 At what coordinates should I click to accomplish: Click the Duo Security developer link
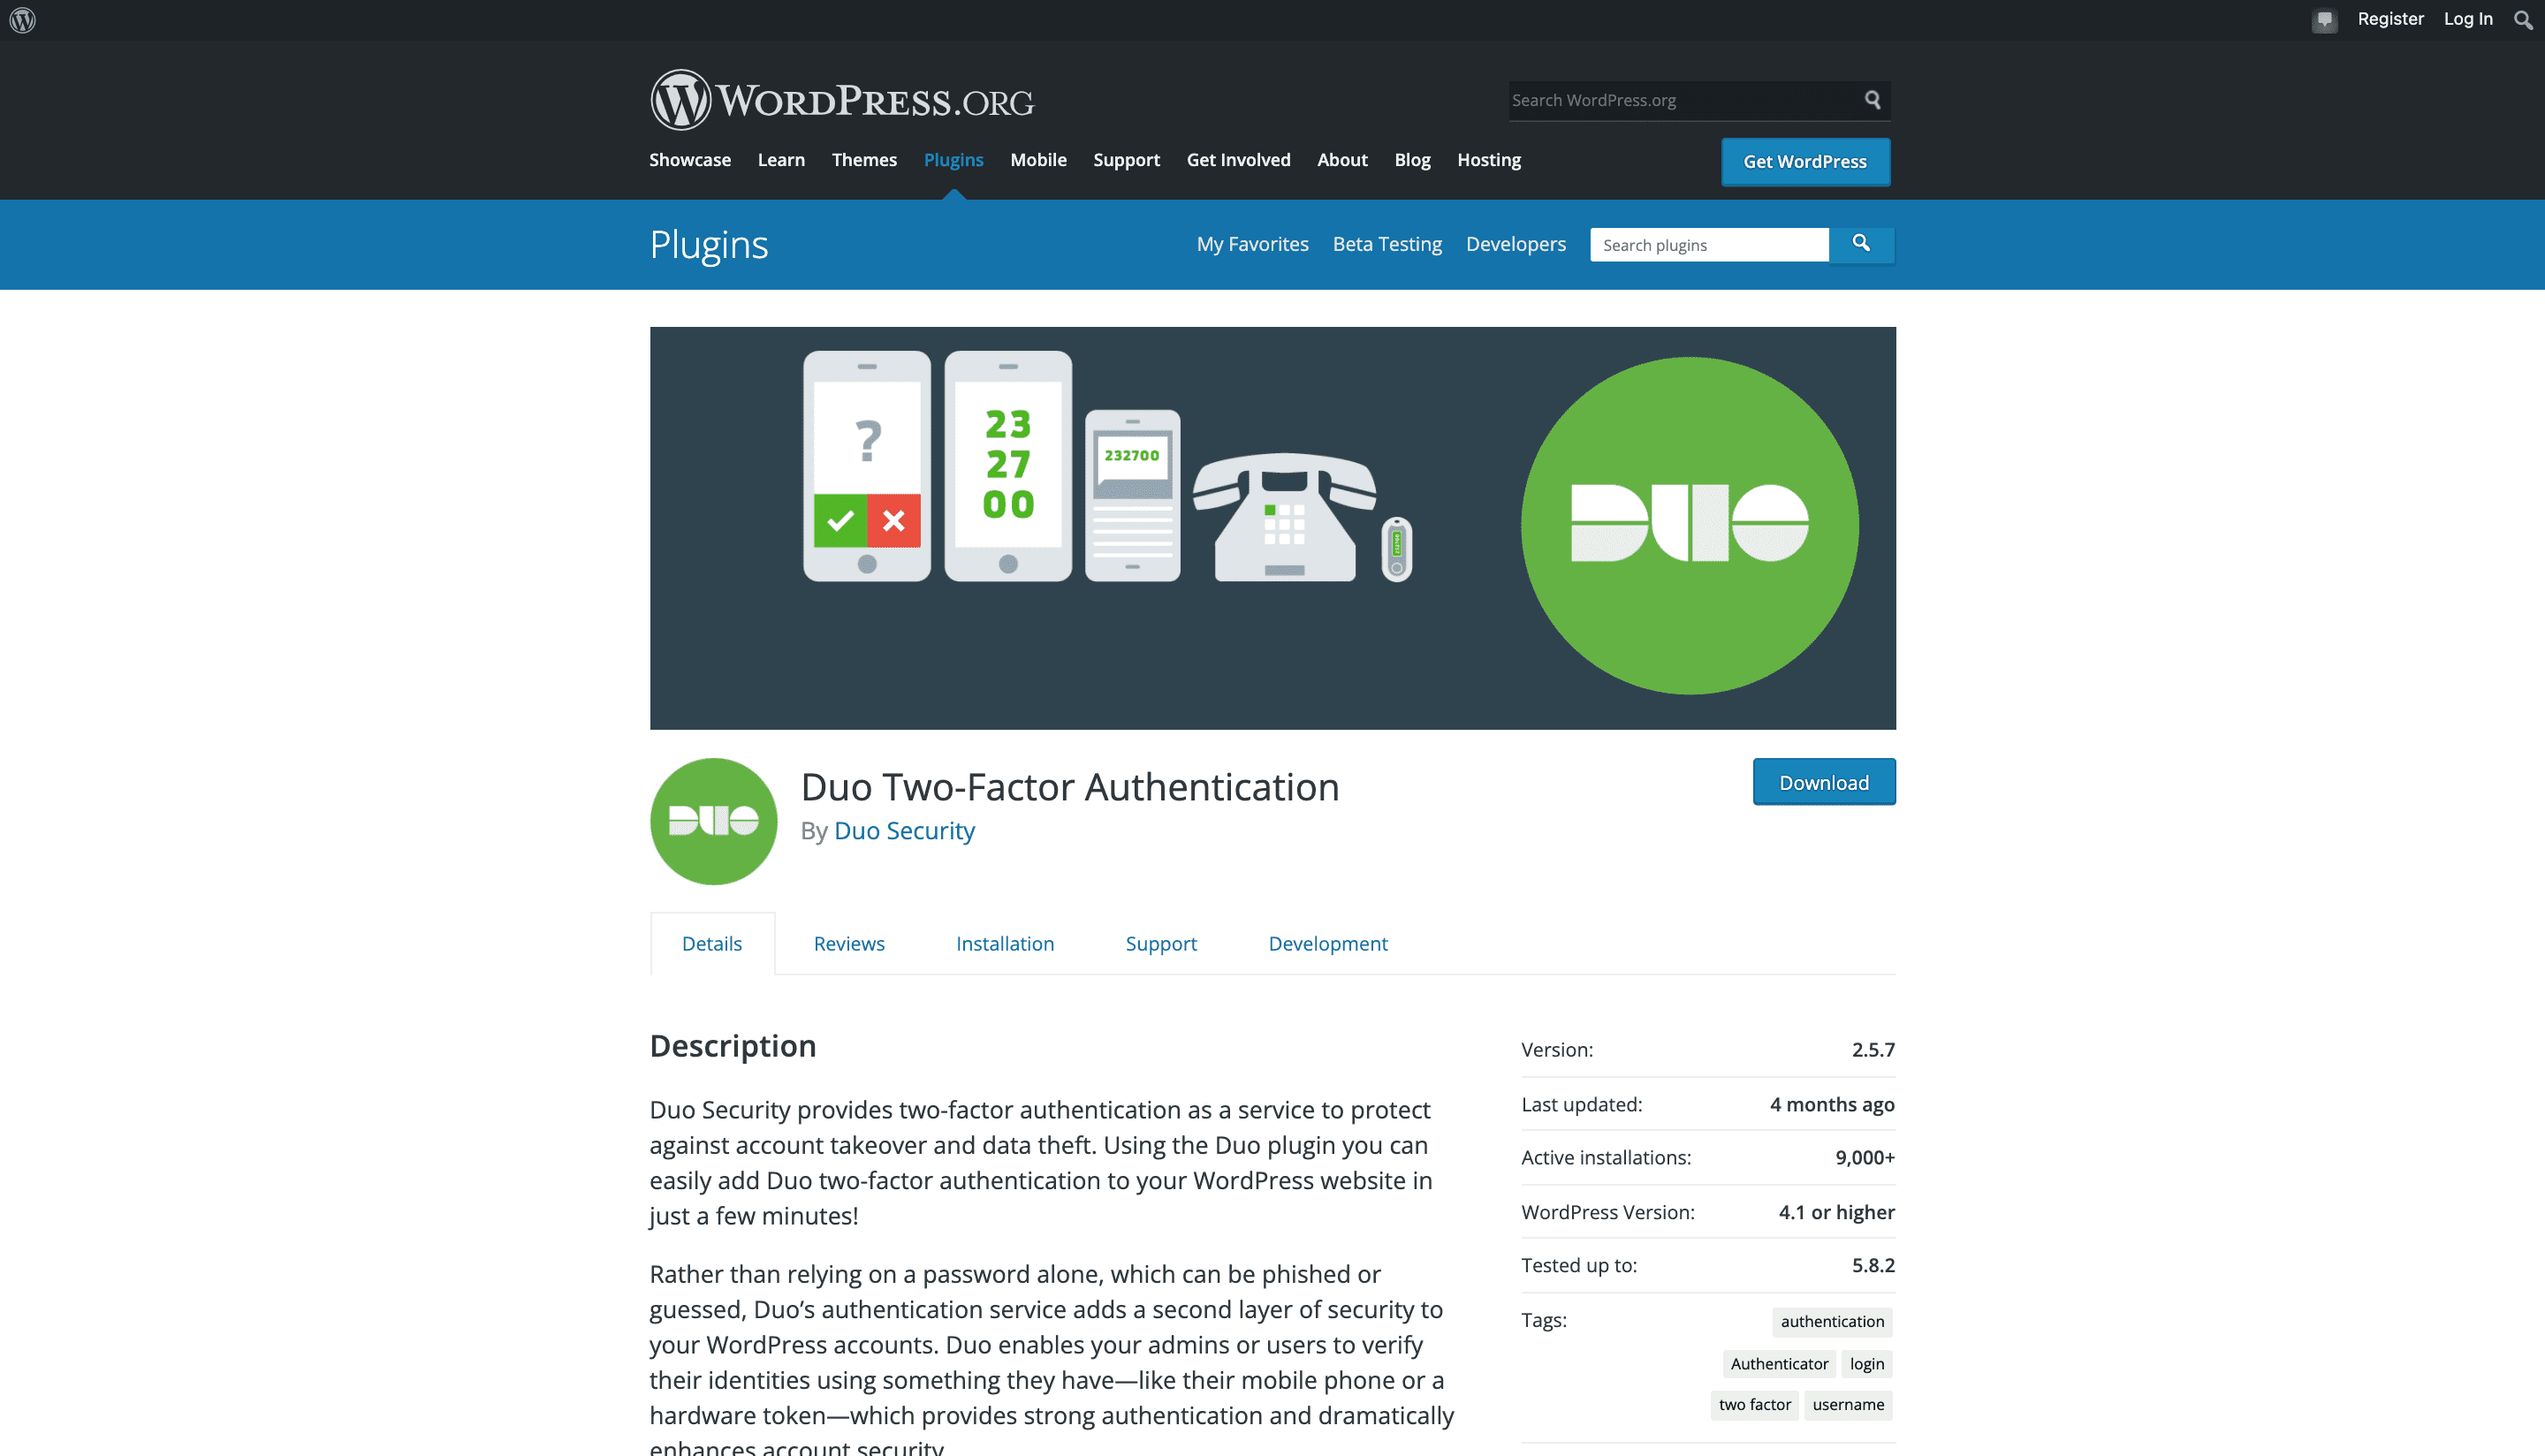[902, 830]
